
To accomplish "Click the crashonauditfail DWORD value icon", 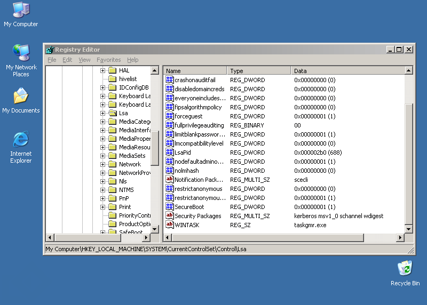I will coord(169,80).
